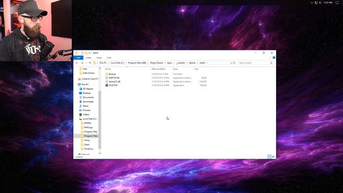The image size is (343, 193).
Task: Select Program Files (x86) in the address bar
Action: pos(137,63)
